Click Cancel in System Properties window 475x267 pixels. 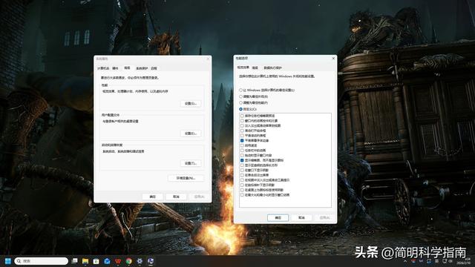click(x=176, y=197)
